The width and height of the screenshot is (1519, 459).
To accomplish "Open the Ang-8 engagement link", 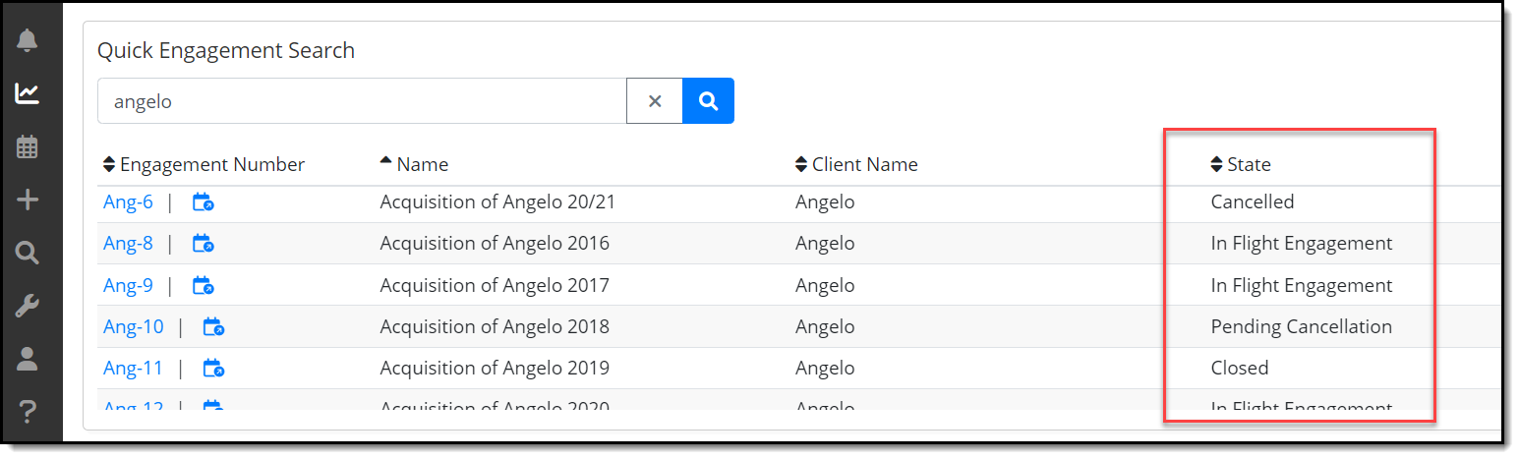I will 128,244.
